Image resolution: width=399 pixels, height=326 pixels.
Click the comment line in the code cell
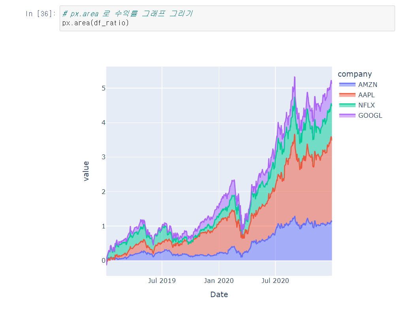pos(128,13)
